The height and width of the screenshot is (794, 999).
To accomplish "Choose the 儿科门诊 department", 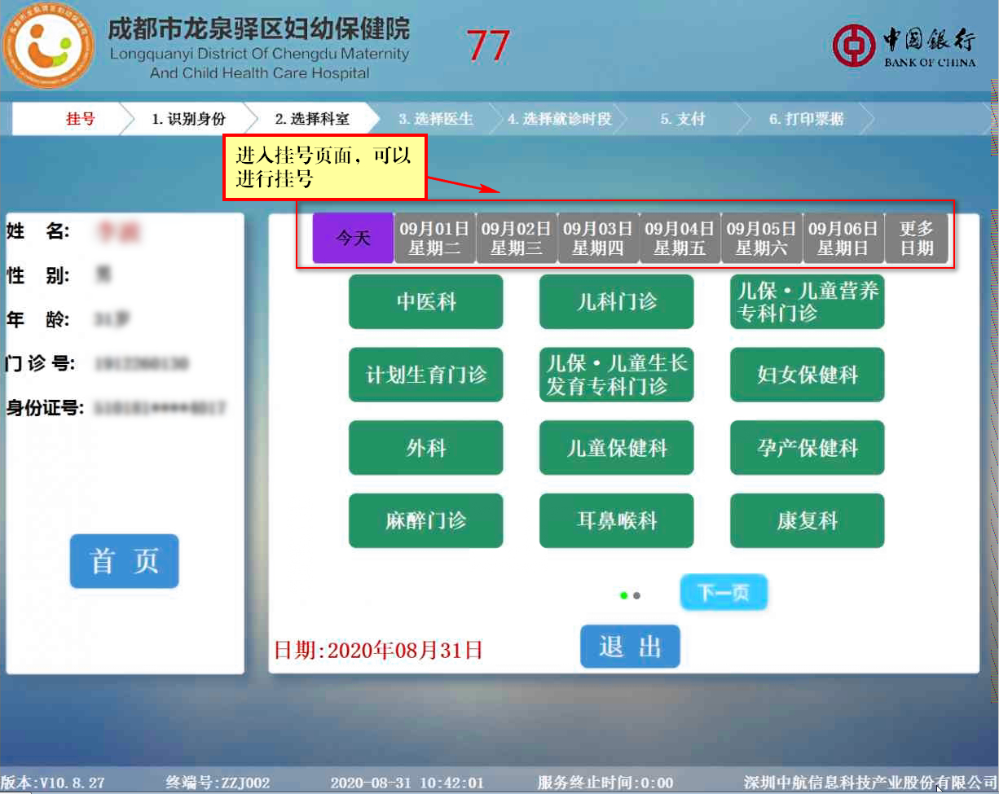I will [x=616, y=302].
